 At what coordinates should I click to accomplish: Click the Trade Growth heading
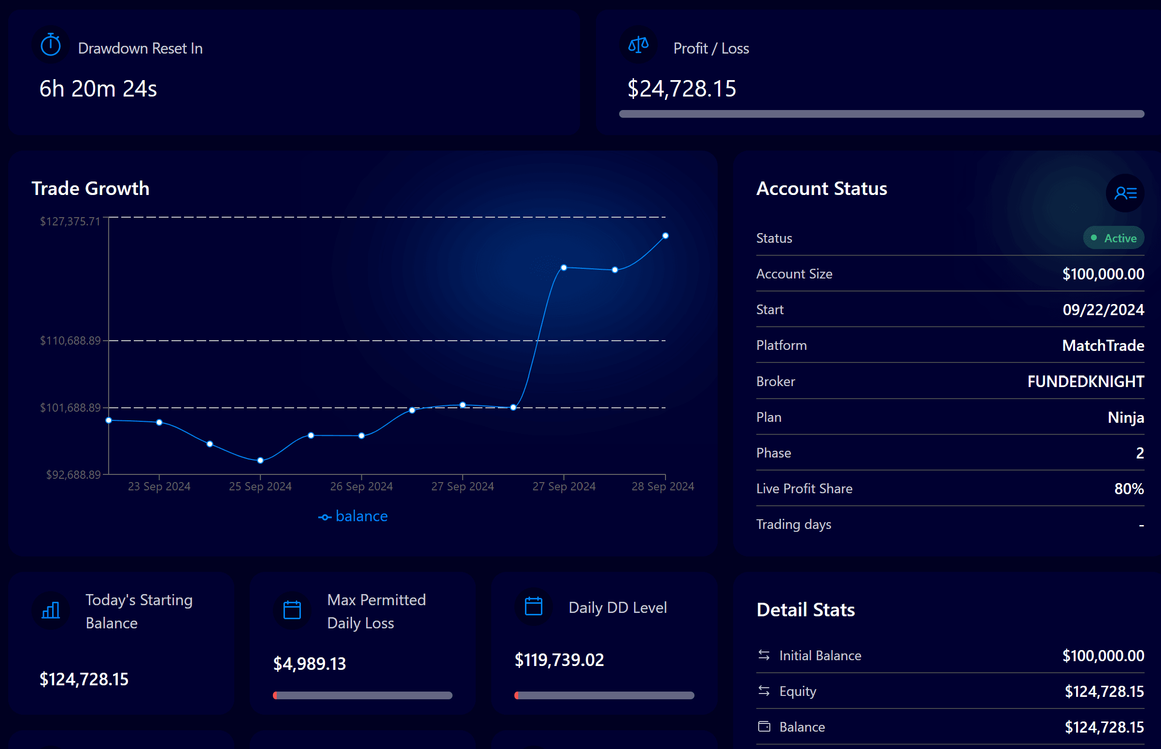click(x=90, y=188)
